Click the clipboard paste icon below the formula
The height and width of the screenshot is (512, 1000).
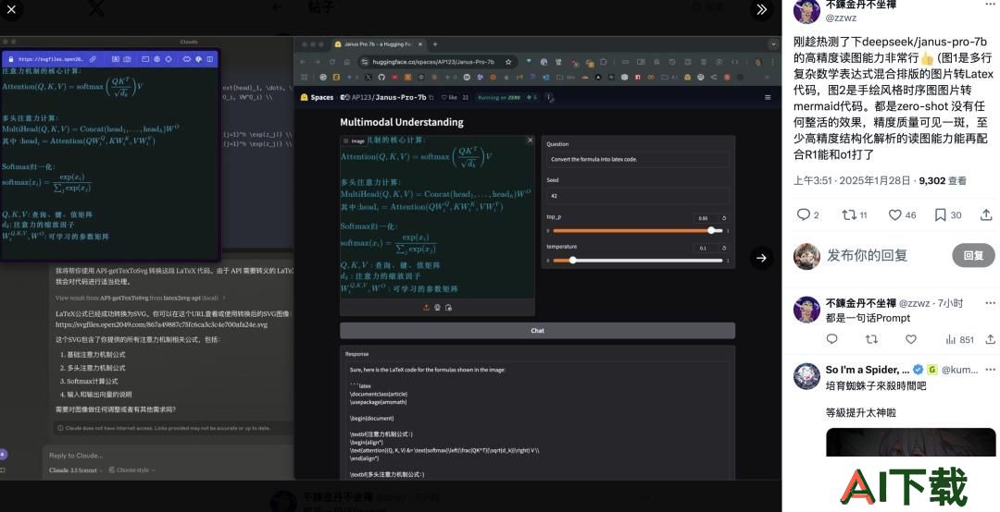click(449, 308)
